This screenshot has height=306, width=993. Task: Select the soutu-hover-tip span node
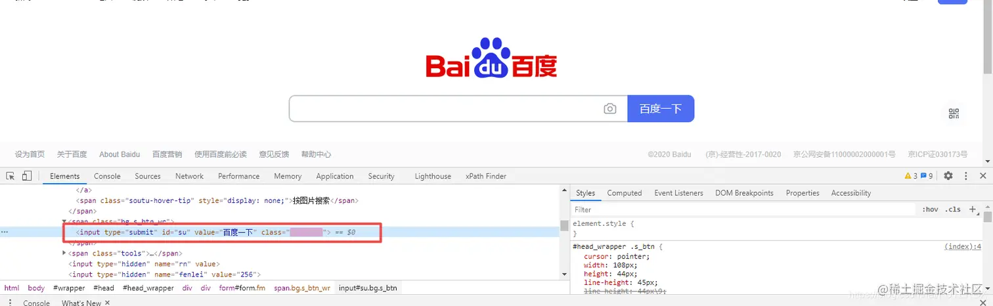pos(217,201)
